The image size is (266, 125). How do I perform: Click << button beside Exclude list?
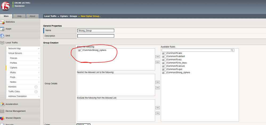point(158,108)
